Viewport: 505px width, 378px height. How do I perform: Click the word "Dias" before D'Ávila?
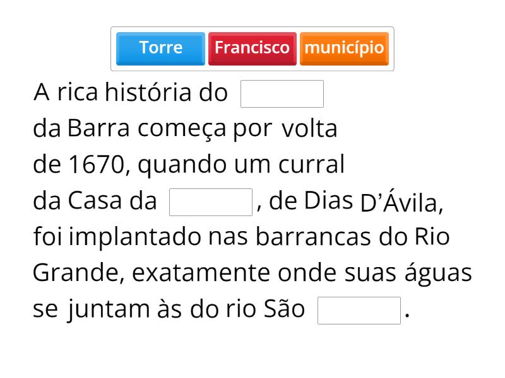click(328, 201)
